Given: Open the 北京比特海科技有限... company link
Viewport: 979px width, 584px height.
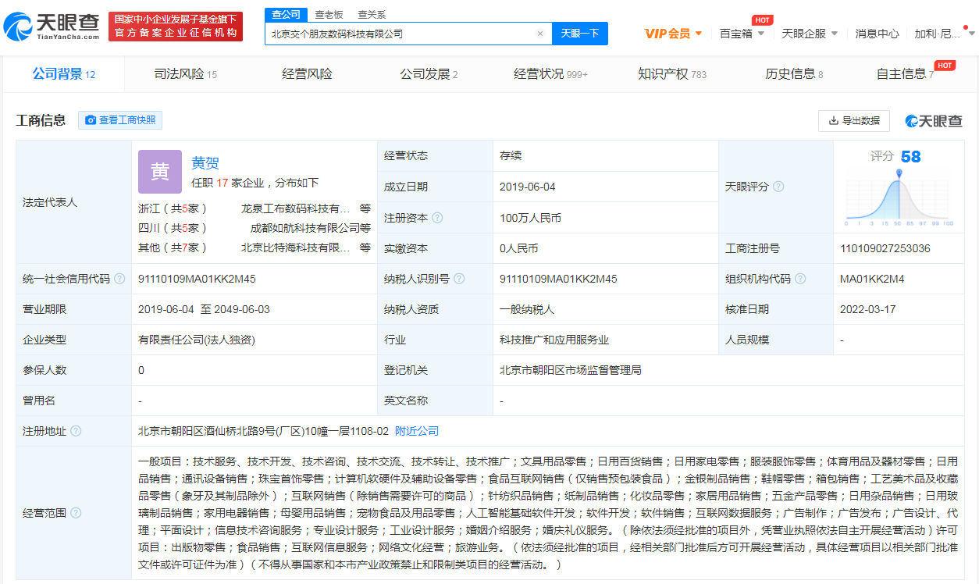Looking at the screenshot, I should [x=296, y=247].
